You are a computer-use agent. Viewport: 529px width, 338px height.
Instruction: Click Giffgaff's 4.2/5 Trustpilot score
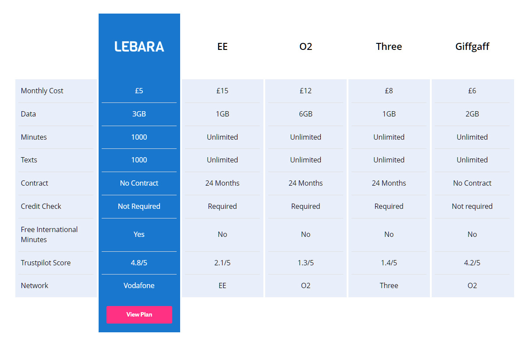click(472, 263)
